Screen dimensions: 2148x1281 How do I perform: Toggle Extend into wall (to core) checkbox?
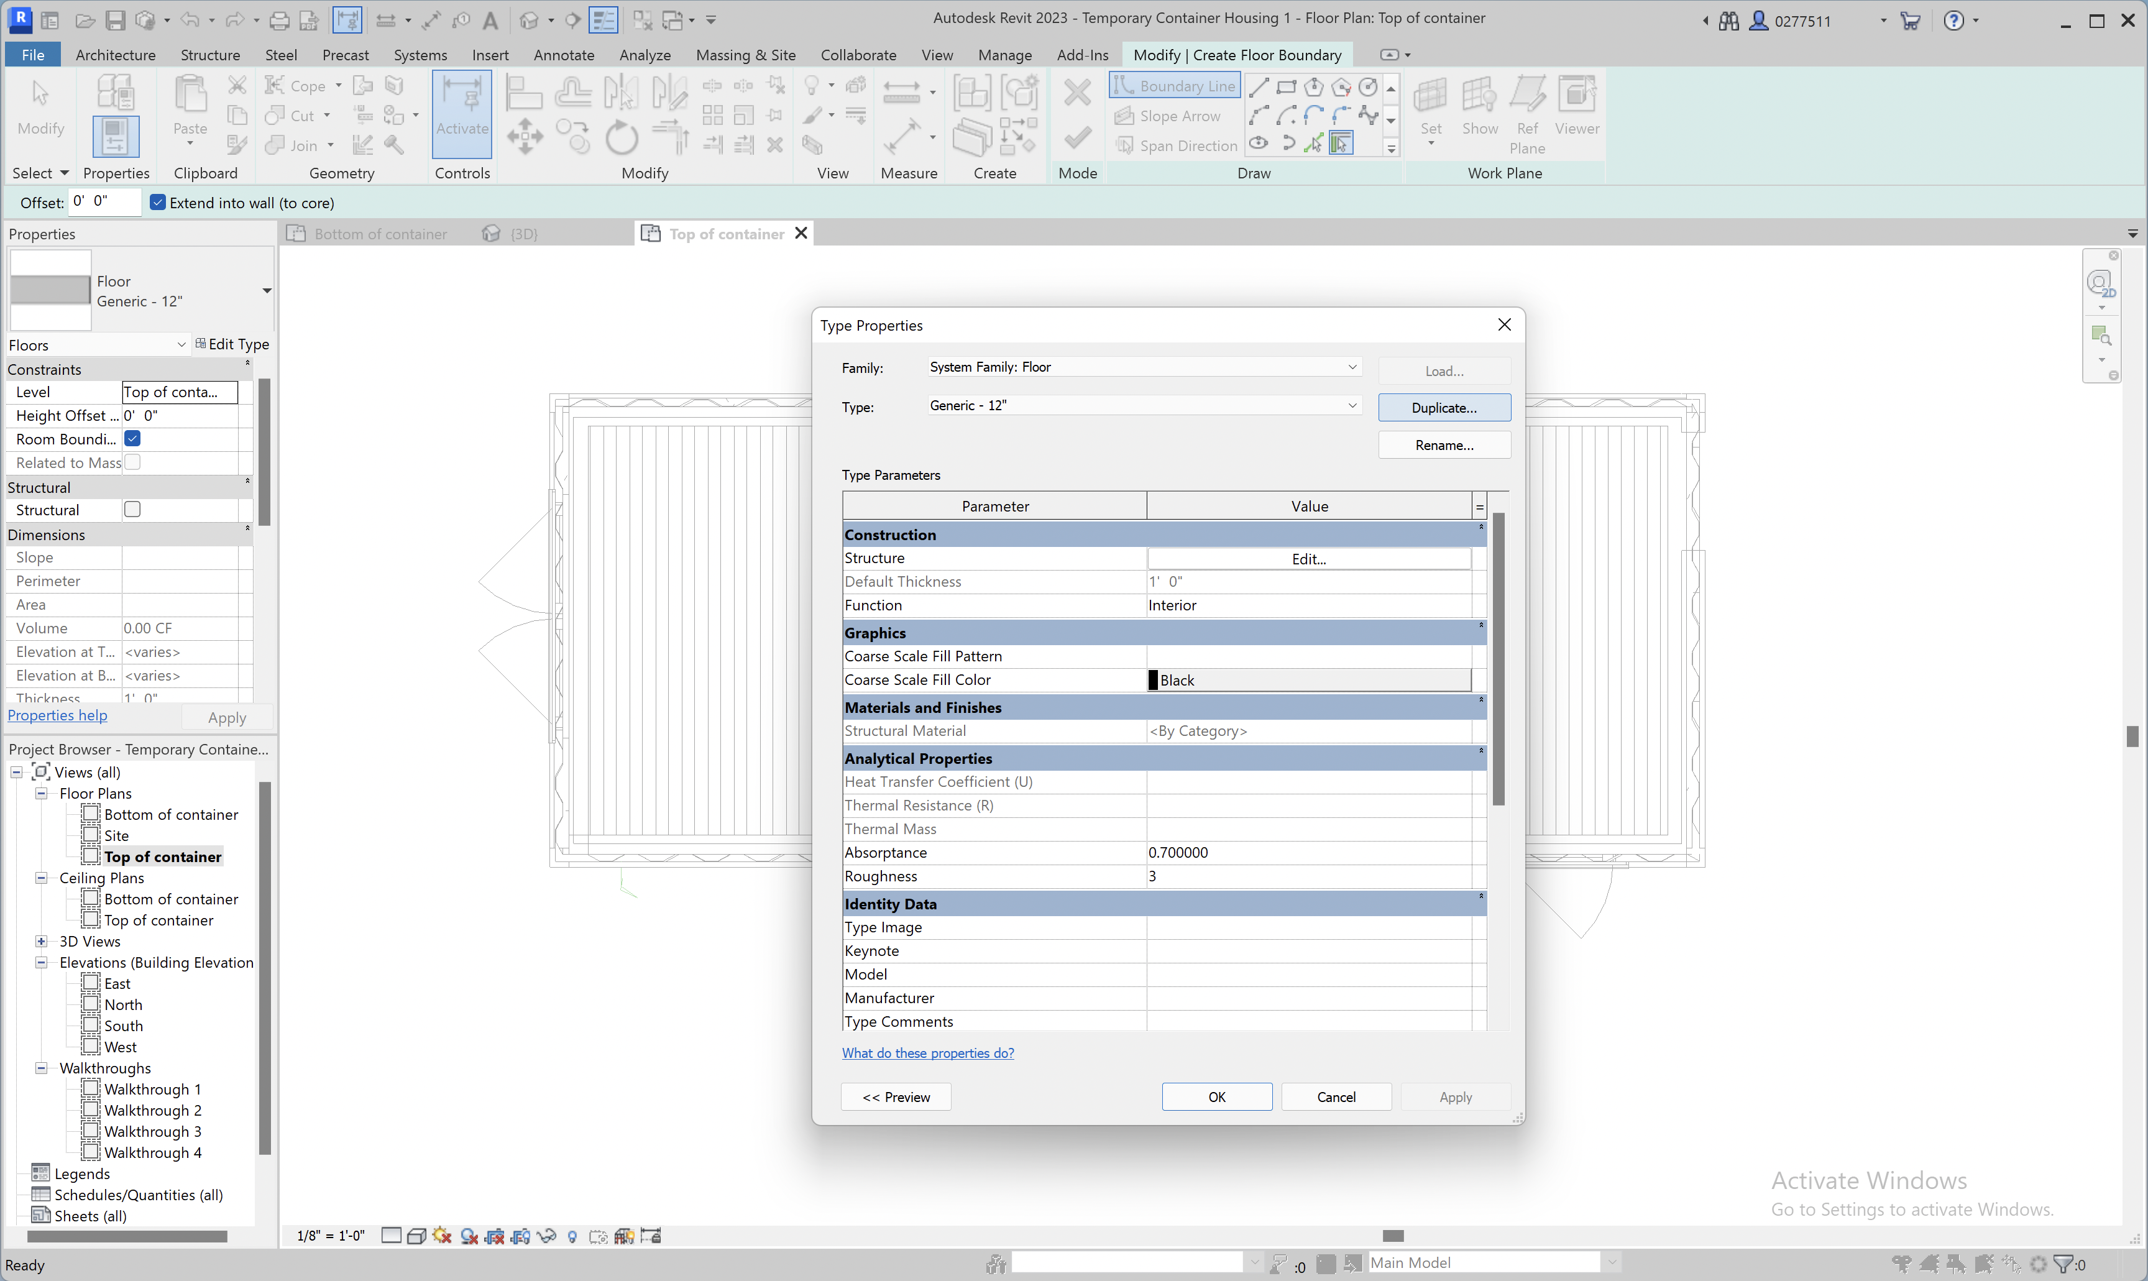click(x=157, y=202)
